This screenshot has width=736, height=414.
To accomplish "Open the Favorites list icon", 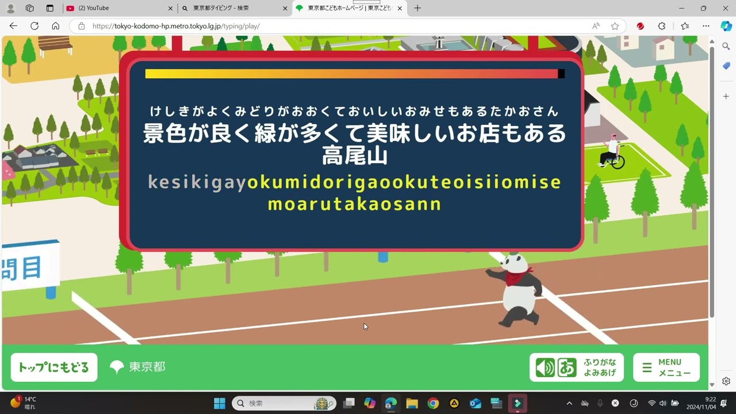I will (685, 26).
